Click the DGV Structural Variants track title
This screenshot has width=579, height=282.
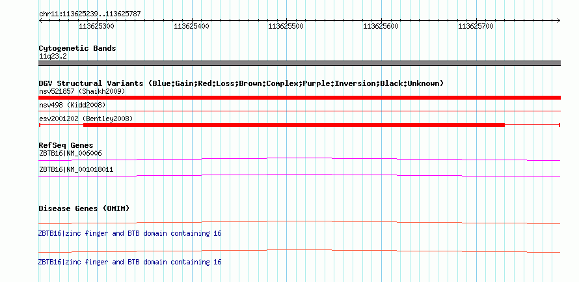(x=241, y=83)
